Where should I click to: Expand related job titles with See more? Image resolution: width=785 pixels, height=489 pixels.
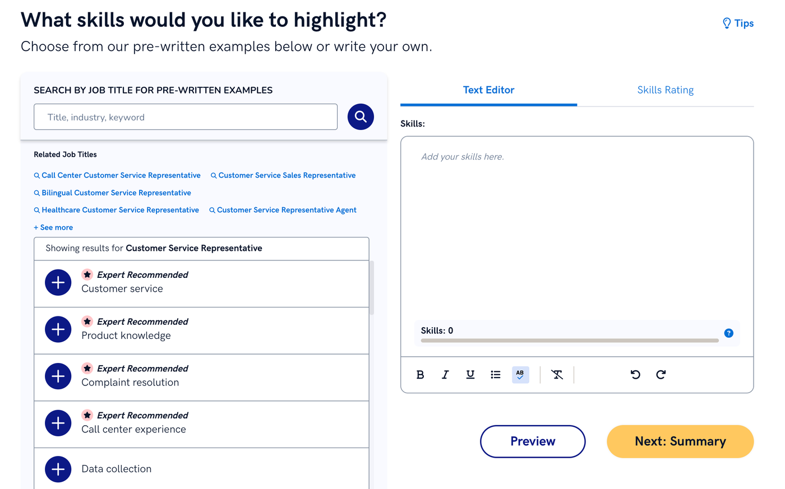[x=53, y=227]
